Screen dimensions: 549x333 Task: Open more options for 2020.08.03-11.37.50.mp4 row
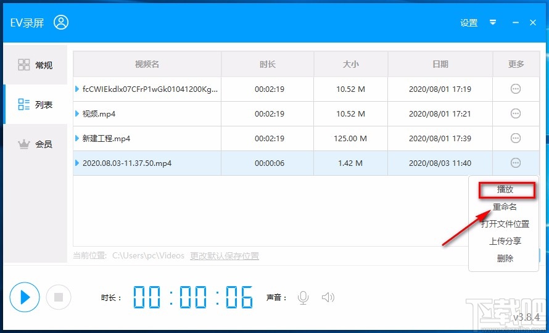pyautogui.click(x=516, y=163)
